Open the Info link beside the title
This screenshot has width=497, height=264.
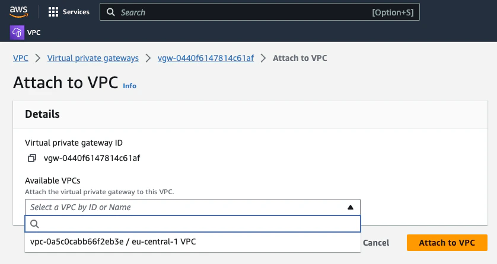130,86
